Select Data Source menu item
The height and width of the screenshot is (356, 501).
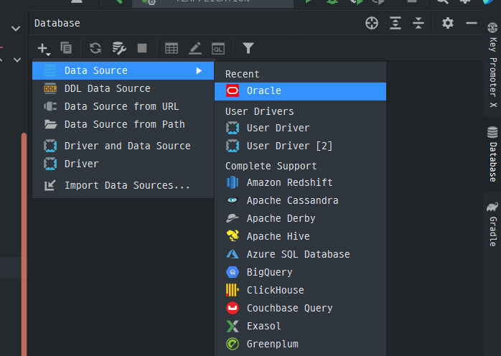click(123, 70)
